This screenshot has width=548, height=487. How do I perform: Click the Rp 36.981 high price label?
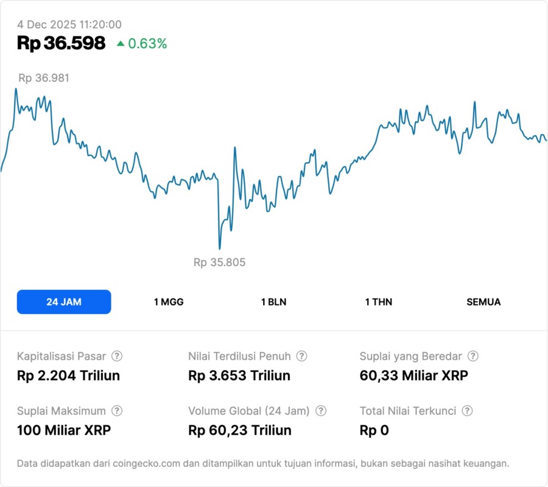point(44,78)
